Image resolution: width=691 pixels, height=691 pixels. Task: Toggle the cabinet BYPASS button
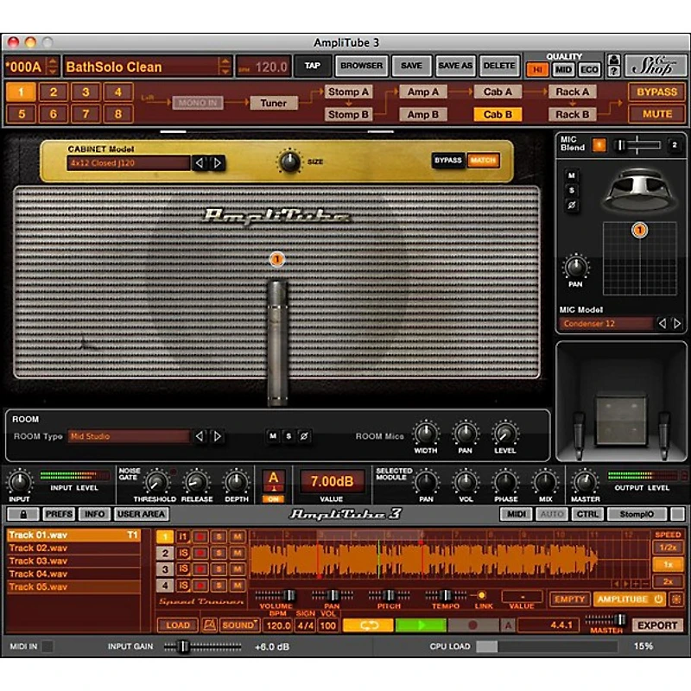447,160
